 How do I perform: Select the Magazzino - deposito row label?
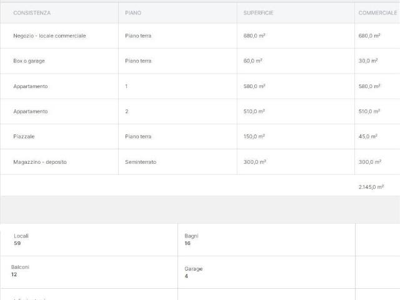(x=39, y=162)
